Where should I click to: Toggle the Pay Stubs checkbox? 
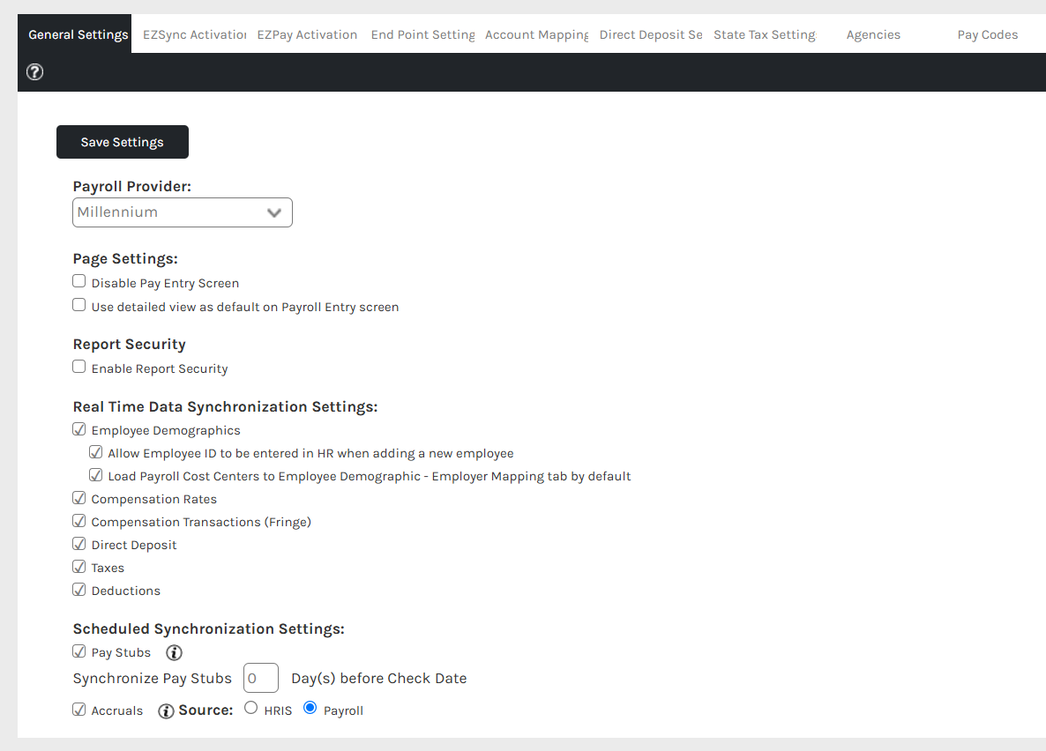pyautogui.click(x=78, y=651)
